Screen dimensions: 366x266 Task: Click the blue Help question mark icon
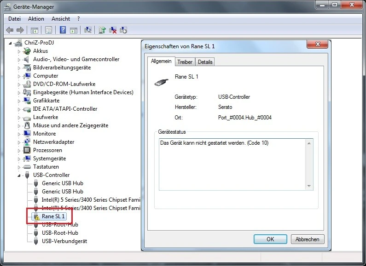pyautogui.click(x=63, y=30)
